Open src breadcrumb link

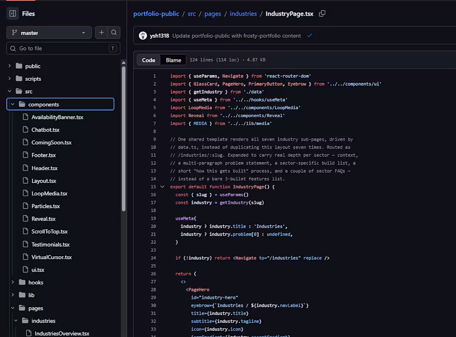pos(192,14)
